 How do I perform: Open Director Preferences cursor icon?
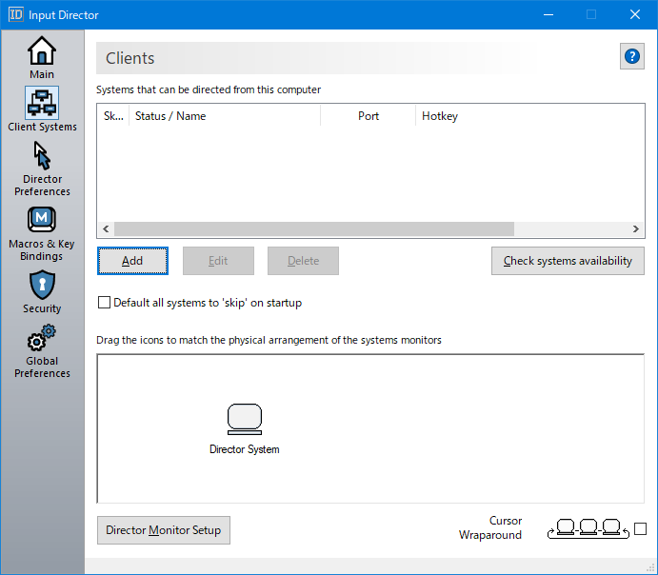(x=42, y=155)
